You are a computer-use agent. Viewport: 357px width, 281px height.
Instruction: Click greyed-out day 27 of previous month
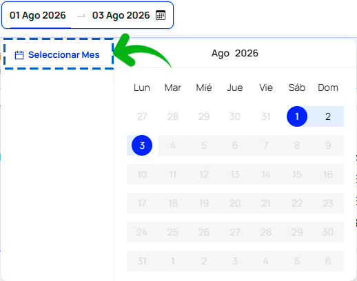142,116
